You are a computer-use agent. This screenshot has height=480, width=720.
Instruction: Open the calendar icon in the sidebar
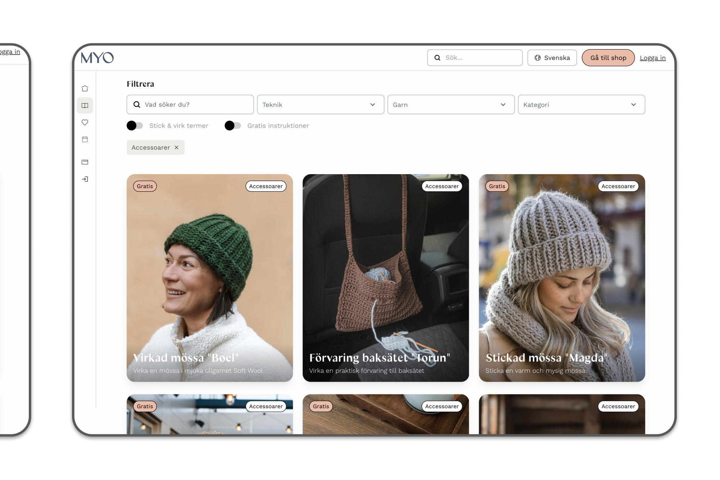(x=85, y=139)
